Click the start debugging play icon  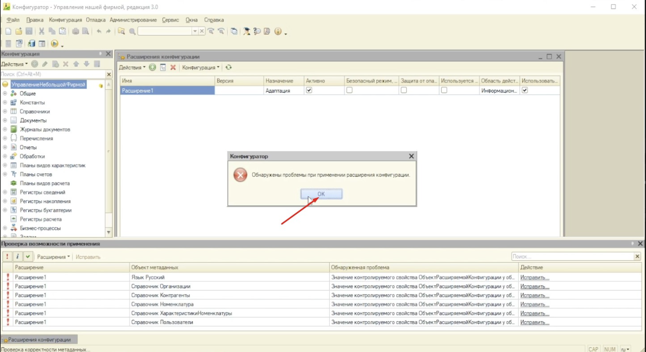tap(54, 43)
